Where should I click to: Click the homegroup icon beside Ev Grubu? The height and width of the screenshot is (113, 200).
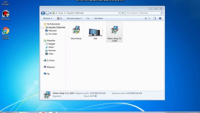(45, 60)
